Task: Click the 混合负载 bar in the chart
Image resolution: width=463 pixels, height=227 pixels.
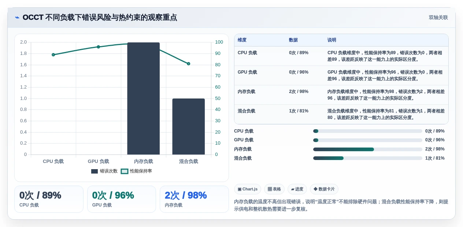Action: point(189,127)
